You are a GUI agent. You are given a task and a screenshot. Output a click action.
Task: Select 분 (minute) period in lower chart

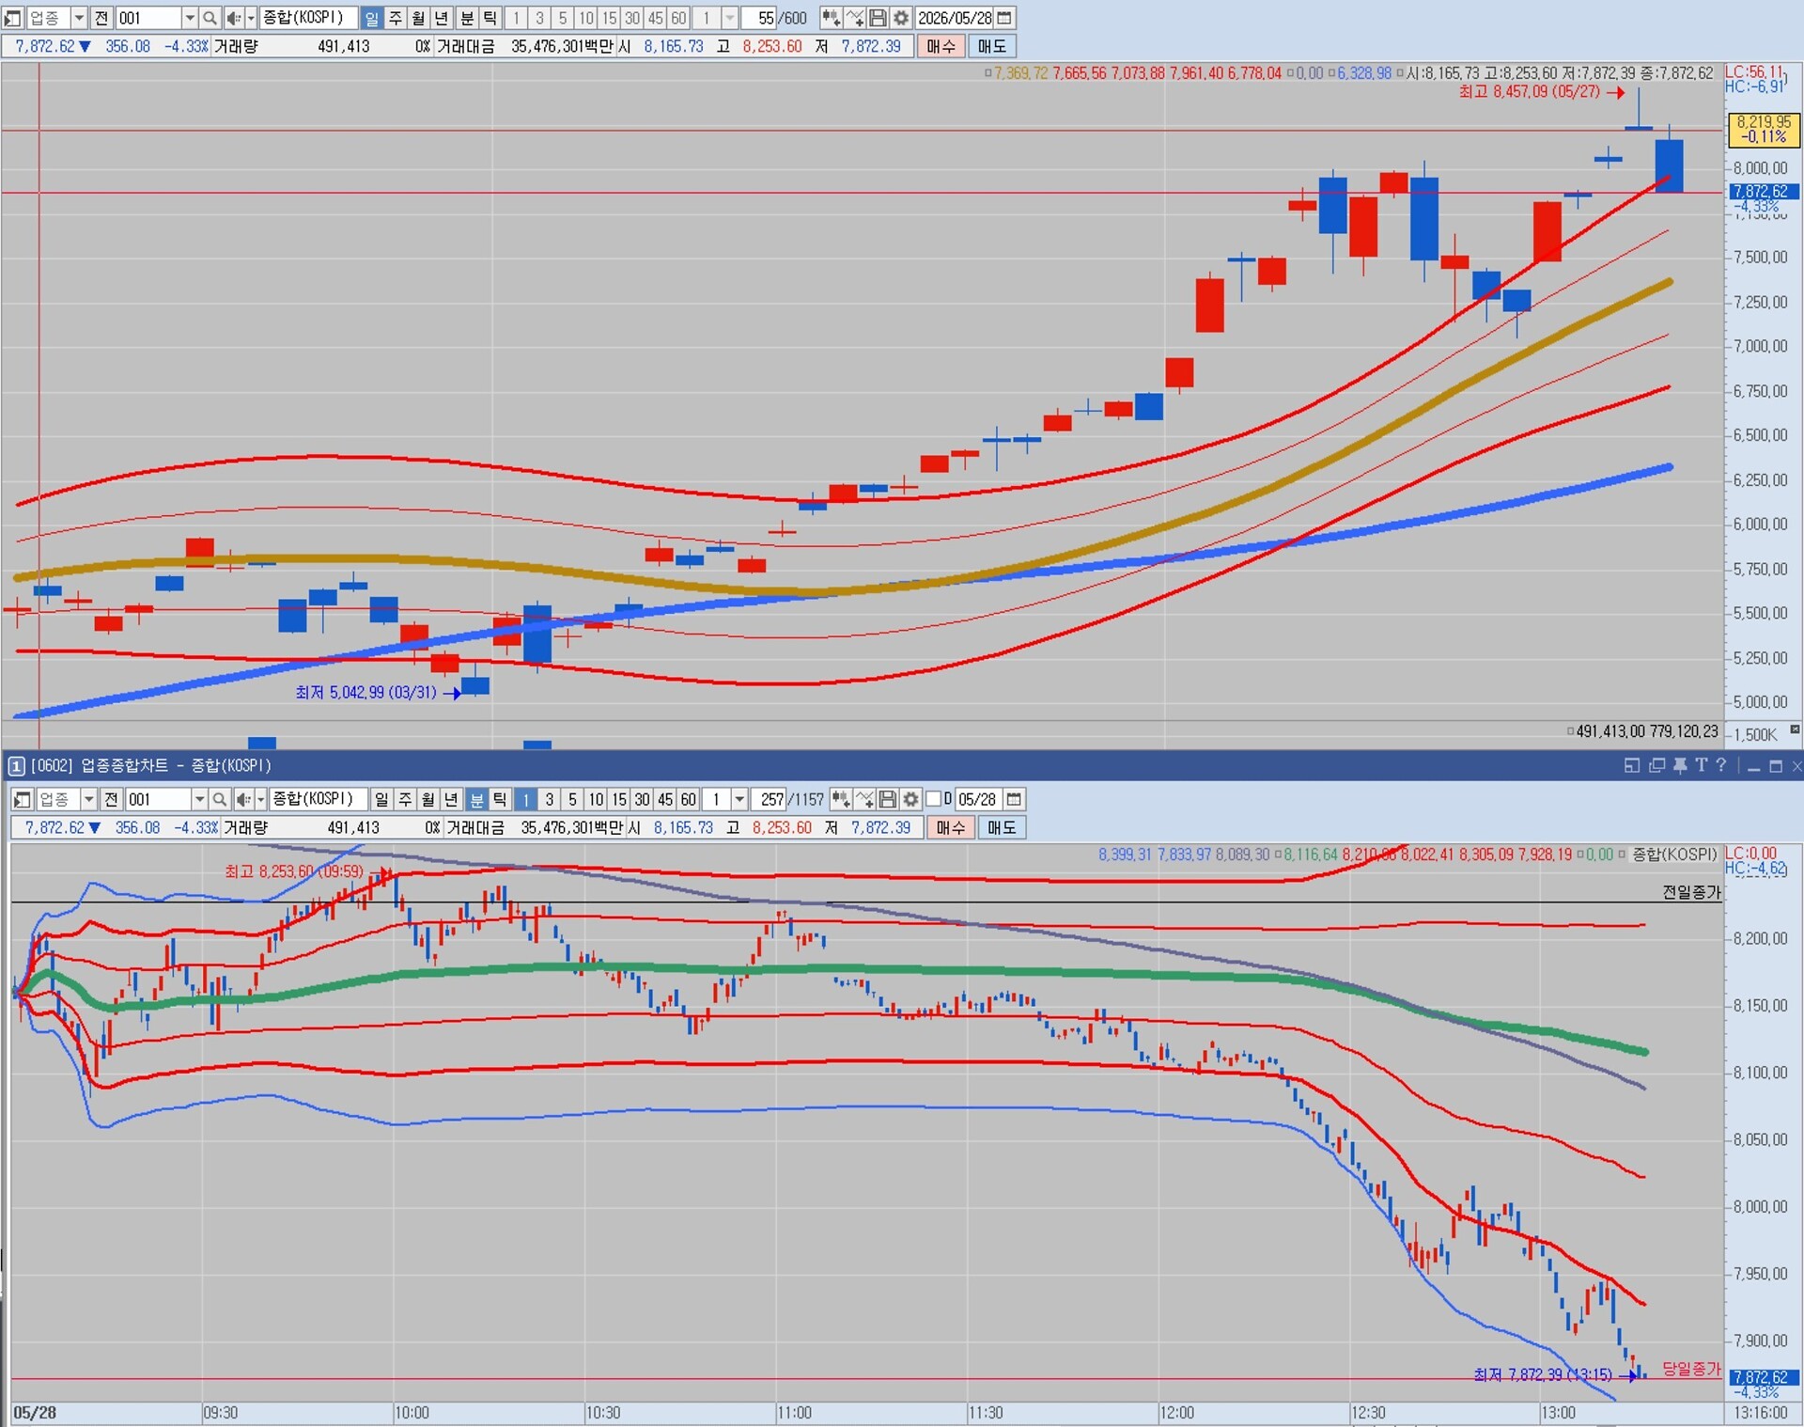click(477, 799)
